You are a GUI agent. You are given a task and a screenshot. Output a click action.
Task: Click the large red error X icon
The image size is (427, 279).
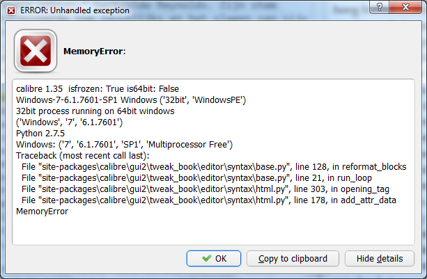coord(36,51)
